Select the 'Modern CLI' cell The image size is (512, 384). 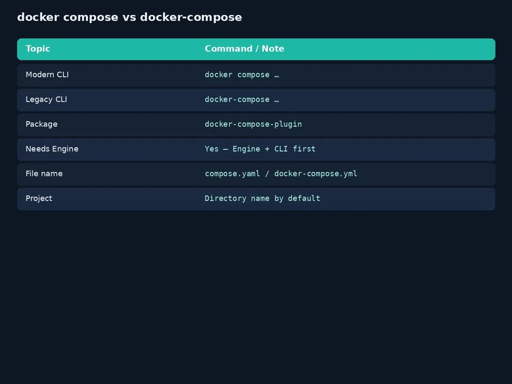pos(47,75)
